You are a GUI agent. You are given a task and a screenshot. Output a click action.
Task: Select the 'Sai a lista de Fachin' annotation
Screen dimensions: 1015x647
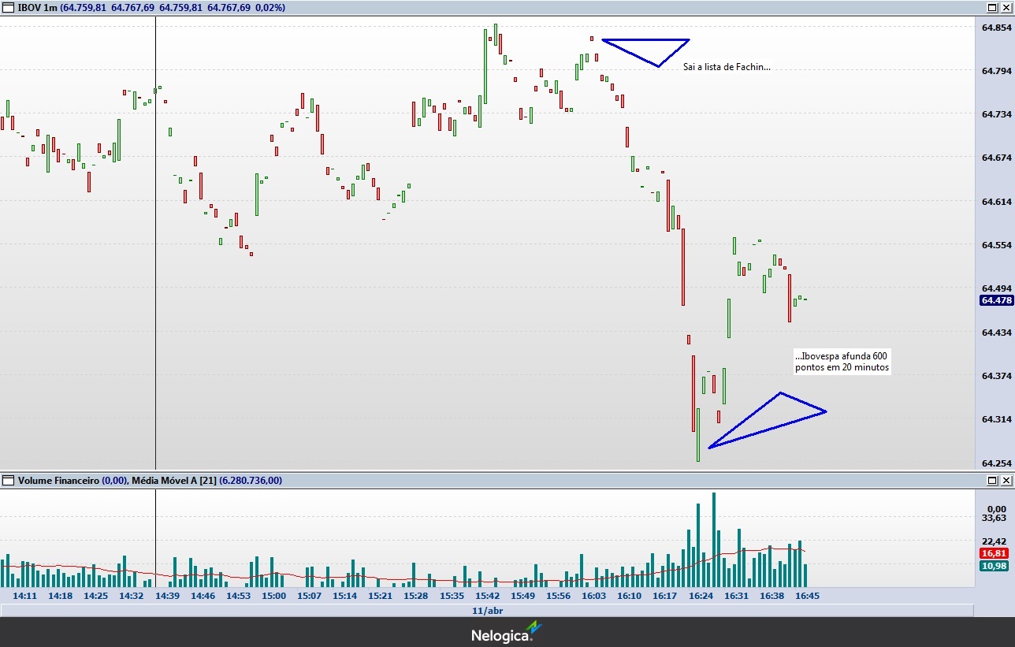click(x=727, y=68)
